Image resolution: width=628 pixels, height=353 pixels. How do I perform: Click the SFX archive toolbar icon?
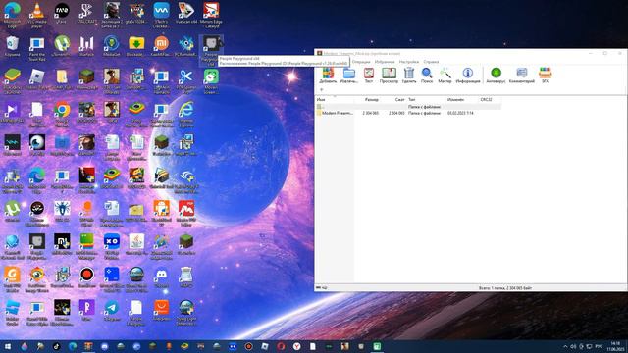[546, 75]
